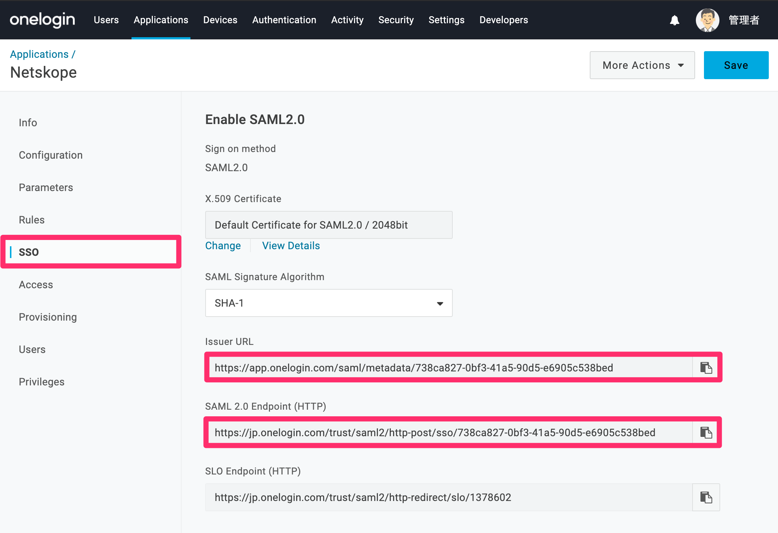Select the SSO sidebar tab
Viewport: 778px width, 533px height.
pyautogui.click(x=29, y=252)
